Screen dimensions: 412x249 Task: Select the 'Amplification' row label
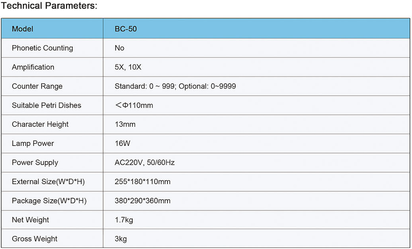point(33,67)
